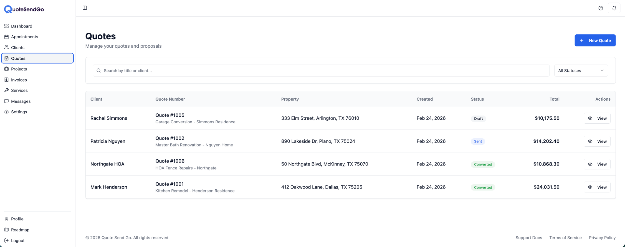The height and width of the screenshot is (247, 625).
Task: Open Settings from the sidebar
Action: (19, 112)
